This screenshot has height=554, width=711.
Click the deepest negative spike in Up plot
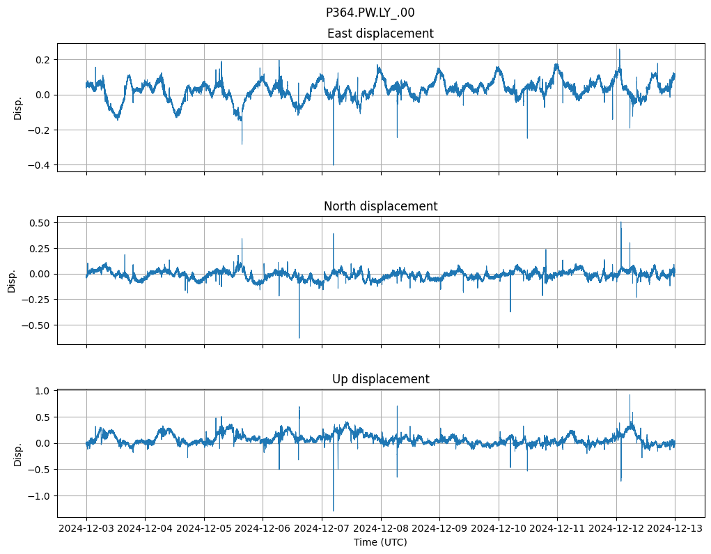click(334, 510)
